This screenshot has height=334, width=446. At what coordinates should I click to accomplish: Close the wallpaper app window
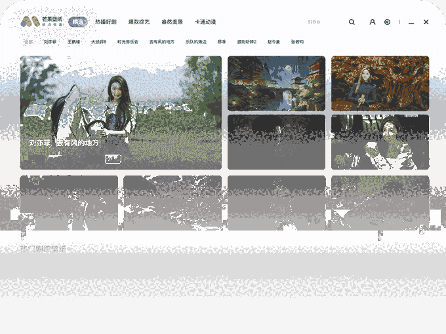coord(426,22)
